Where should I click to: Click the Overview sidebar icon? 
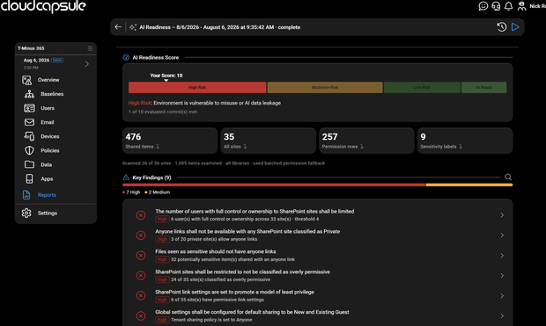point(26,80)
